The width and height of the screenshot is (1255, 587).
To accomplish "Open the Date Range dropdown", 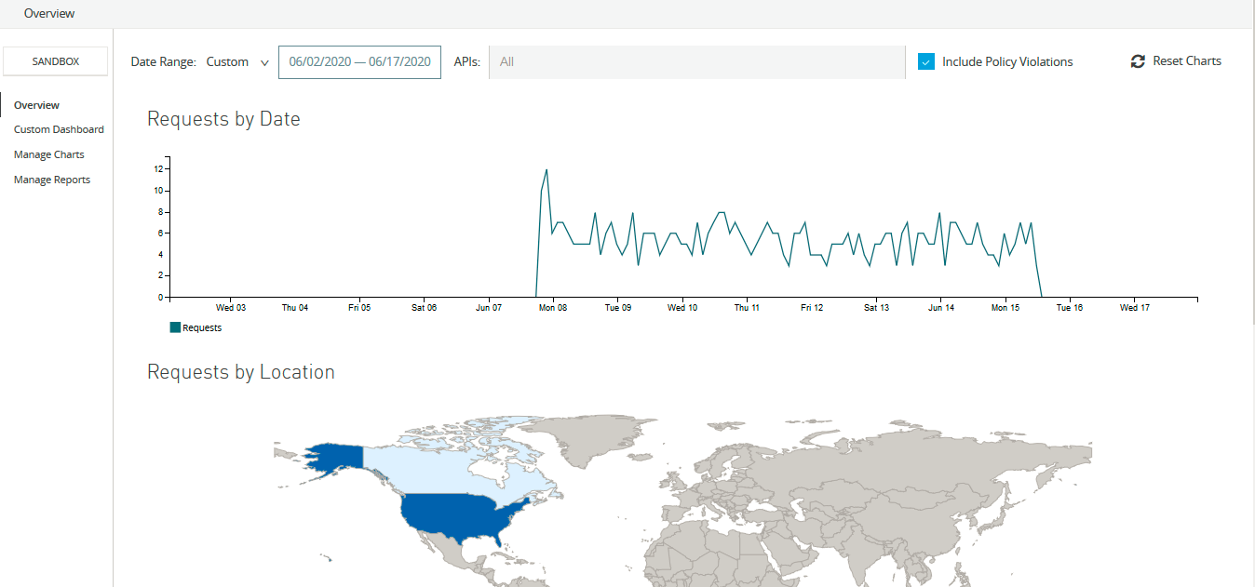I will (x=236, y=60).
